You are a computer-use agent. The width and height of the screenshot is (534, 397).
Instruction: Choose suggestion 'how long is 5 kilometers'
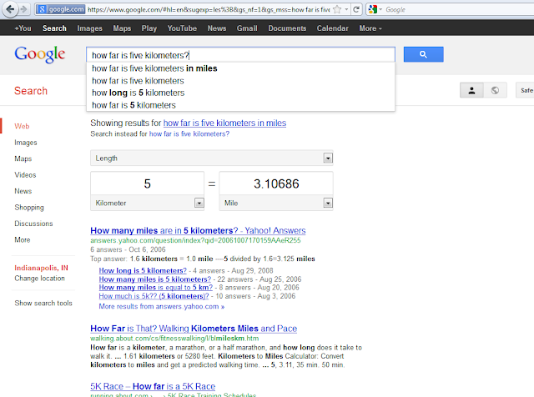click(240, 93)
